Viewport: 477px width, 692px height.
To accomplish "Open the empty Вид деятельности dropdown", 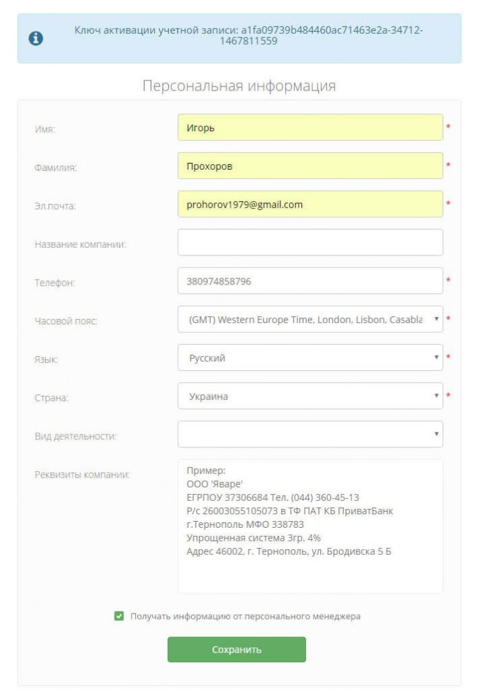I will 310,435.
